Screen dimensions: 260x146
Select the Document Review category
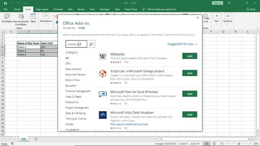point(76,75)
